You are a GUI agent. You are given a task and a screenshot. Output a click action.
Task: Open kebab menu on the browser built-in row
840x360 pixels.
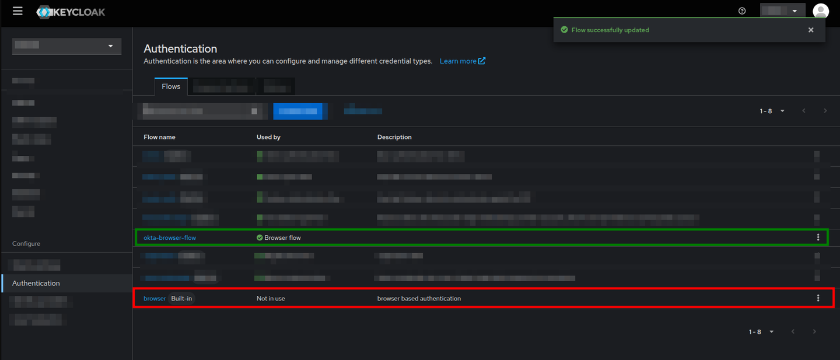tap(818, 298)
